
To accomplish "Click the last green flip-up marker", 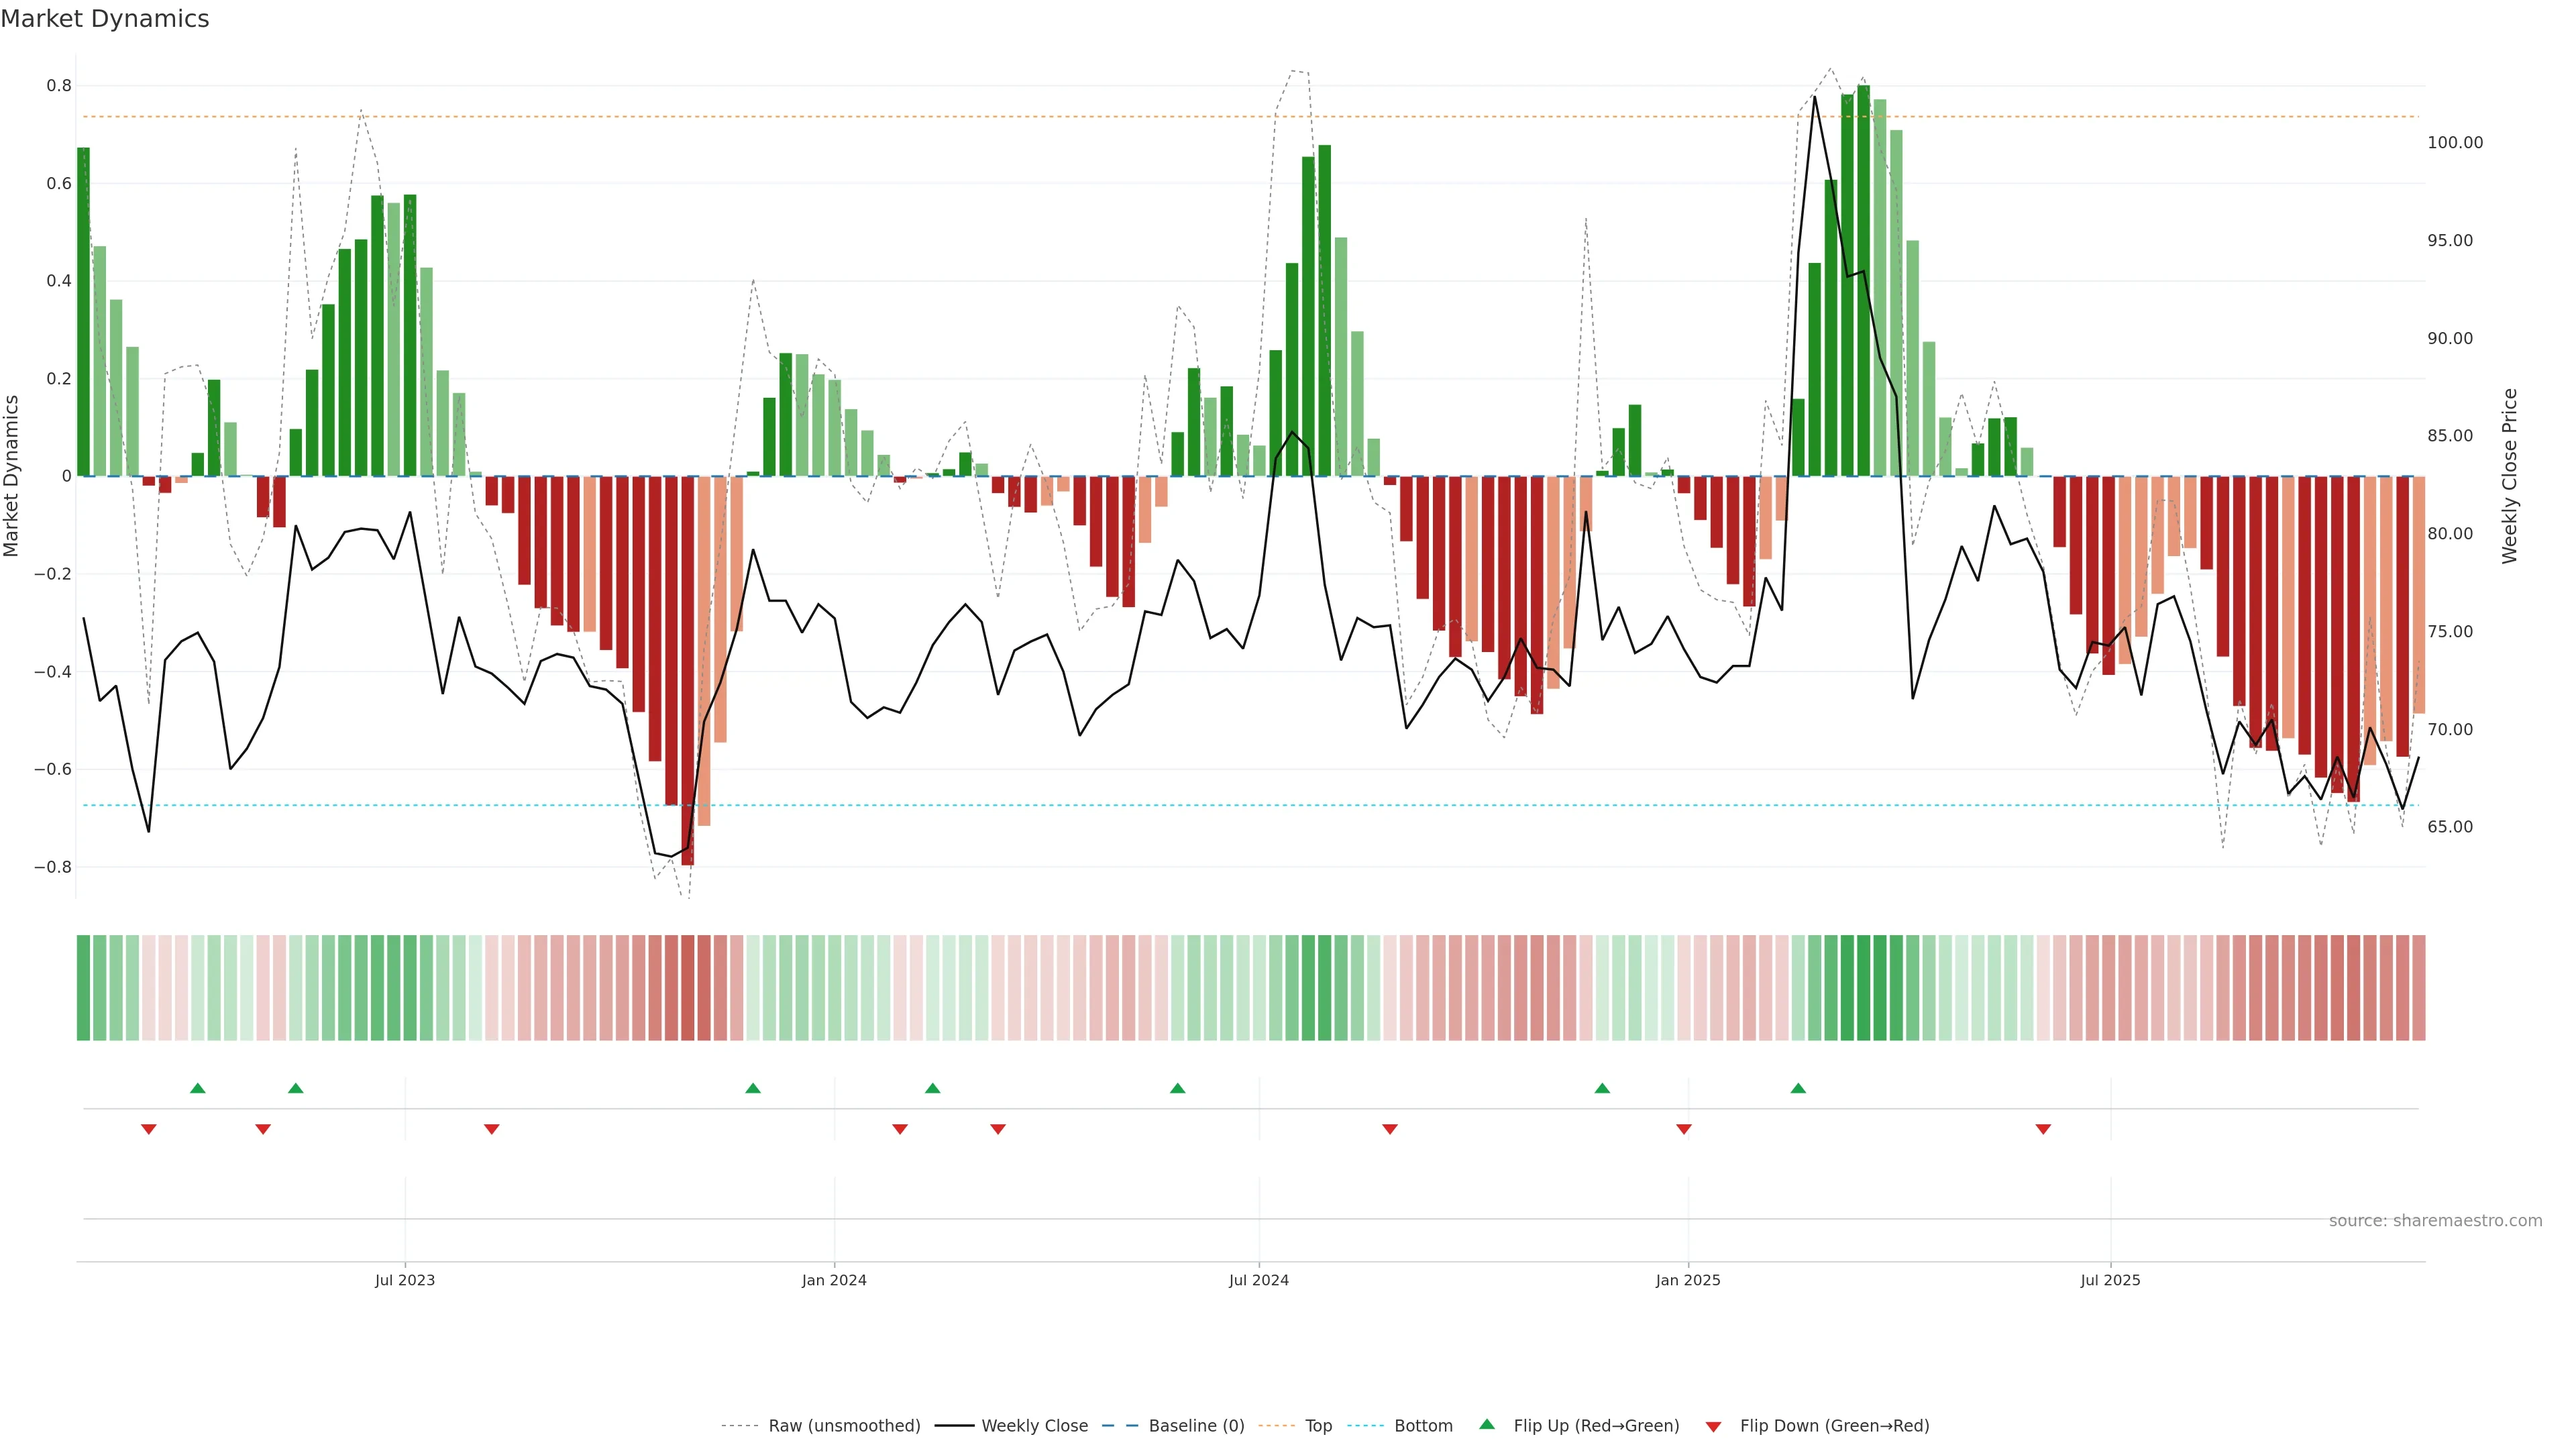I will tap(1798, 1088).
